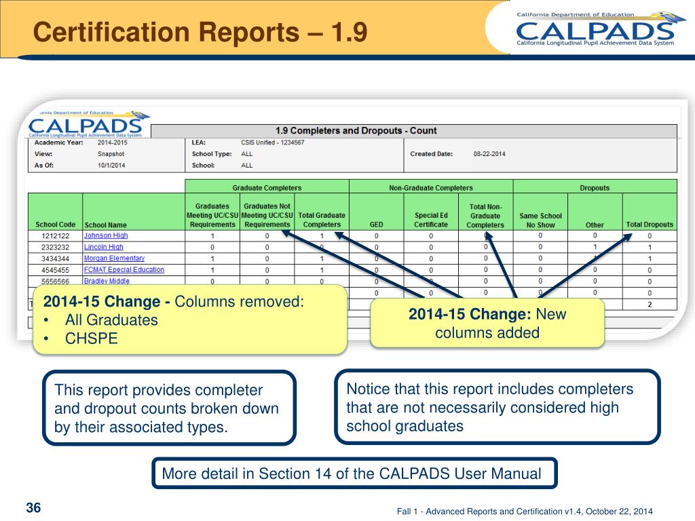Click the LEA value 'CSIS Unified - 1234567'
Viewport: 695px width, 521px height.
273,142
